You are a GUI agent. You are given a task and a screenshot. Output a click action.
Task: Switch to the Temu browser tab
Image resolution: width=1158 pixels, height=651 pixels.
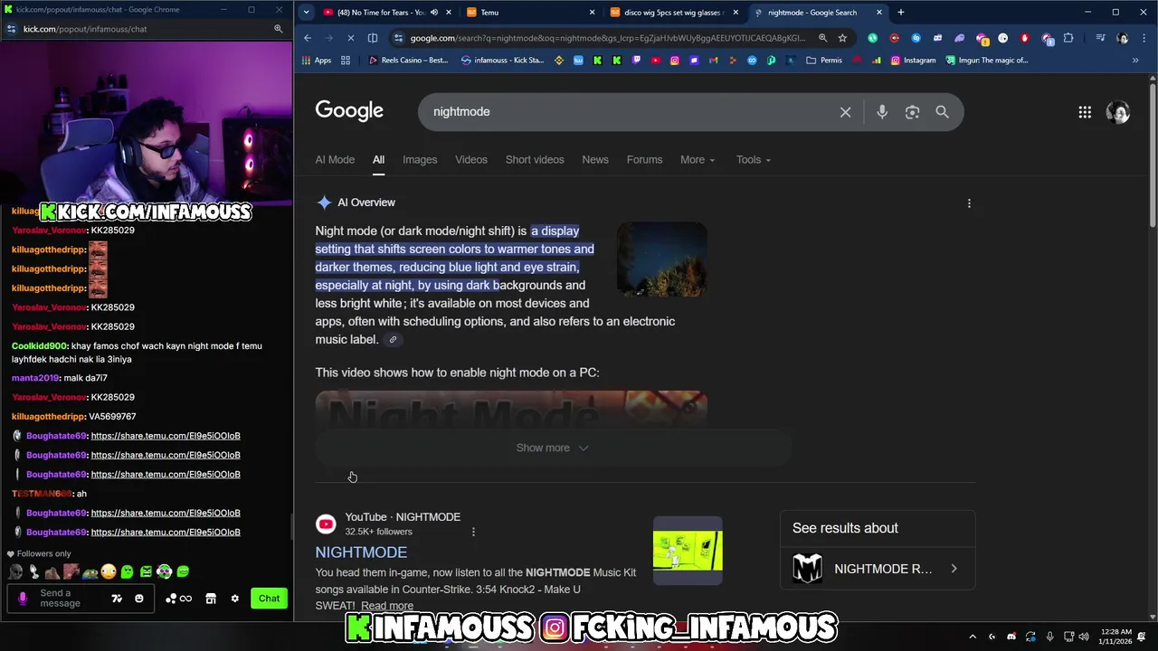click(x=531, y=13)
